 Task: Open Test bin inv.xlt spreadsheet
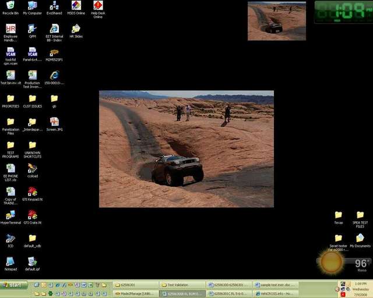10,77
